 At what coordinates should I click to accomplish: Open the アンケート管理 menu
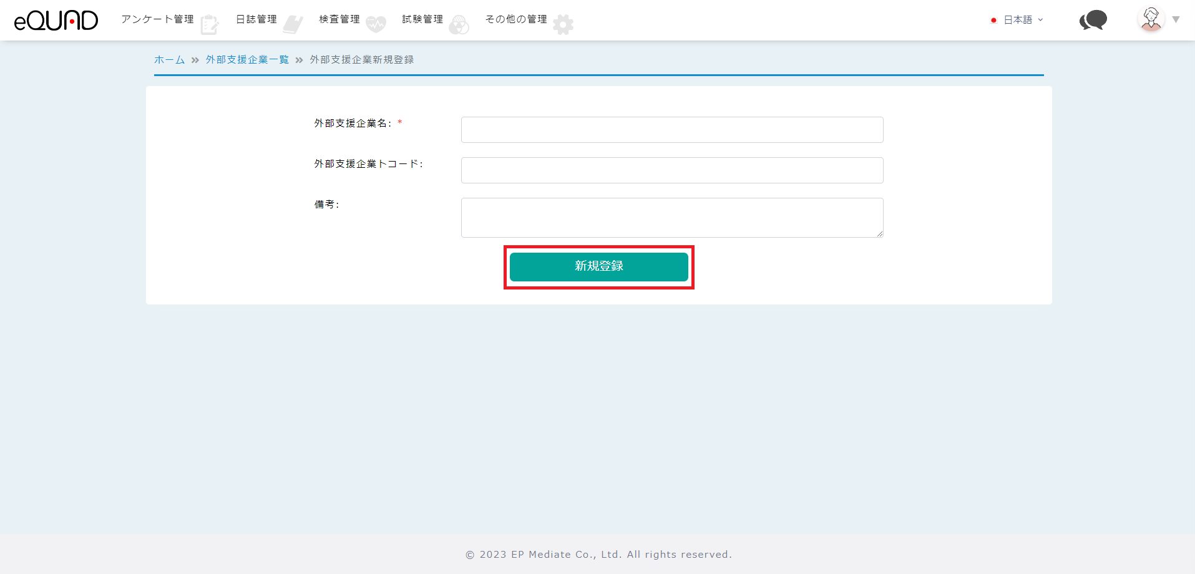coord(157,19)
